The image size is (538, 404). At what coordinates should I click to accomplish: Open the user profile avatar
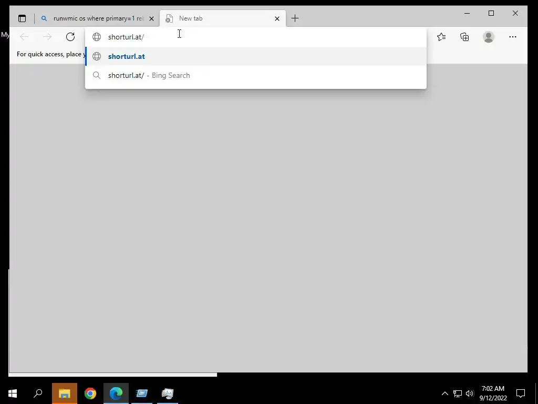(x=489, y=37)
